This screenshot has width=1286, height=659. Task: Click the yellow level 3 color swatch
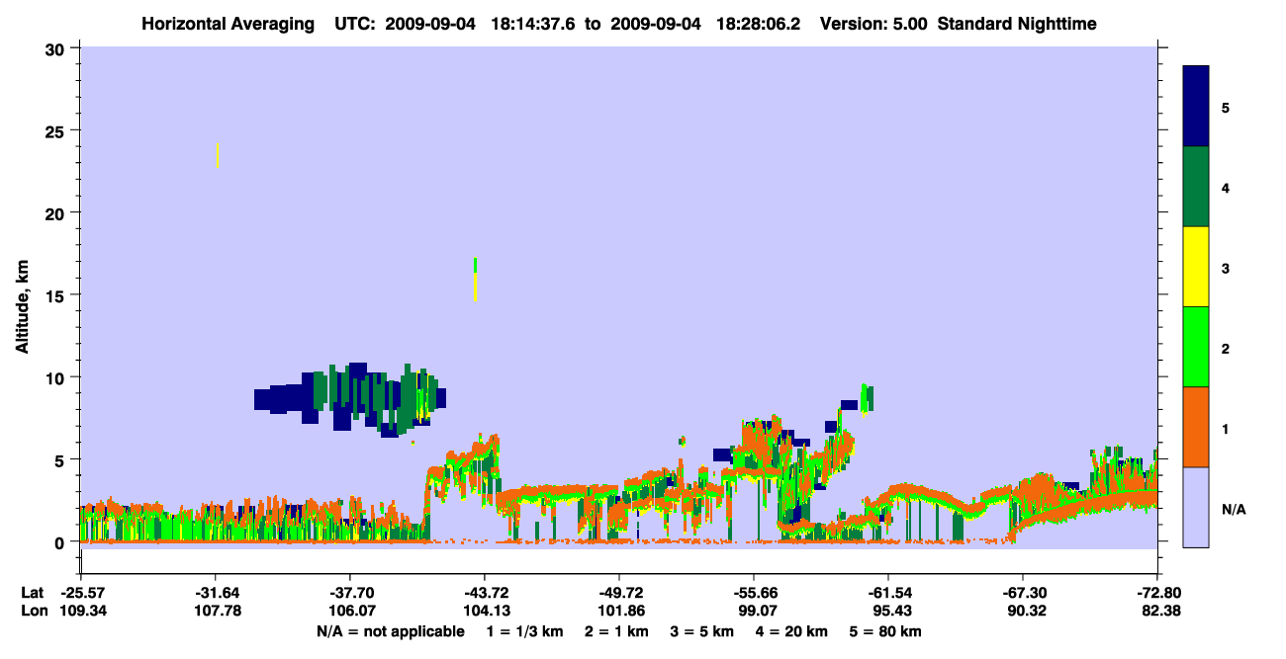(1196, 267)
